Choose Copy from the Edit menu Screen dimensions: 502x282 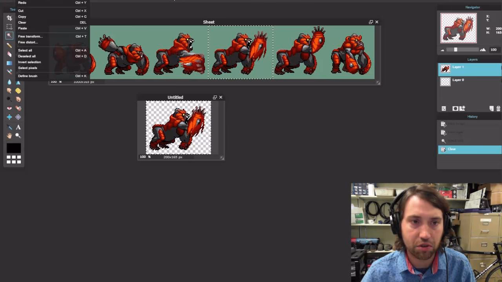[52, 17]
